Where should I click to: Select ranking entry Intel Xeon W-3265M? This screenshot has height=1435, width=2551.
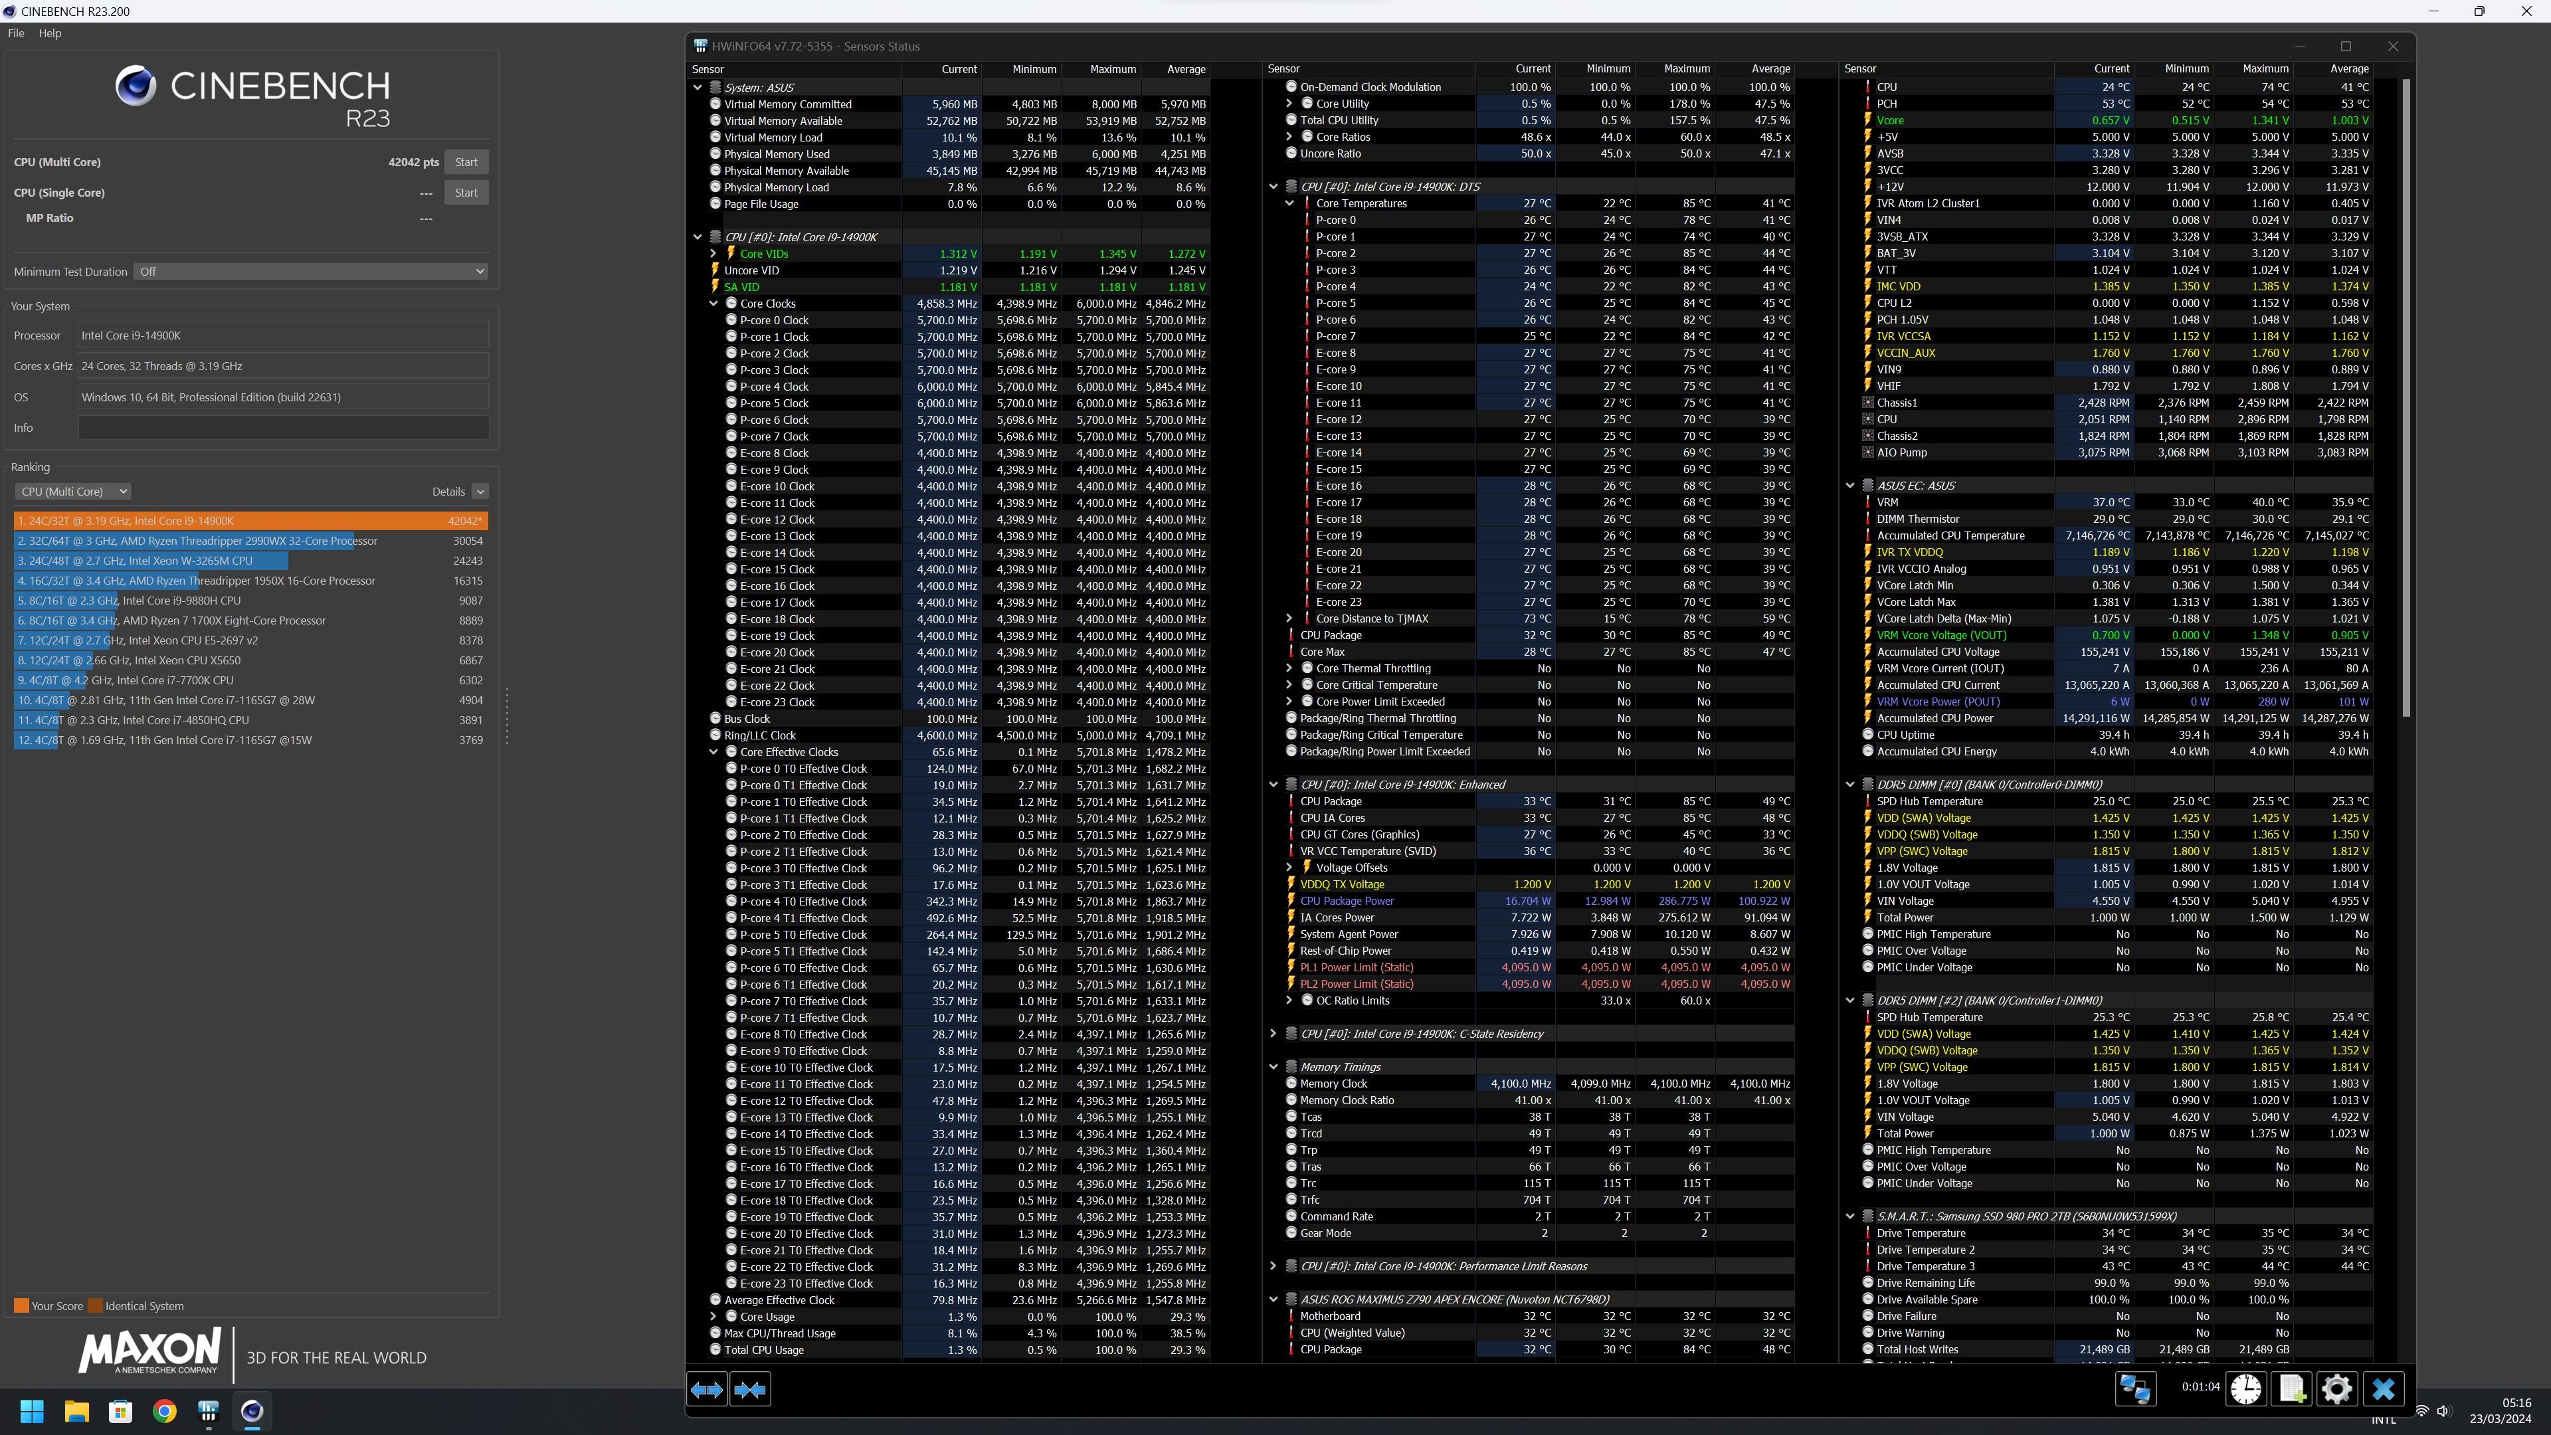click(x=250, y=561)
